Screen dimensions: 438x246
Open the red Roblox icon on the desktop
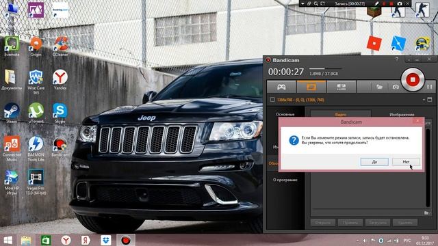click(374, 44)
